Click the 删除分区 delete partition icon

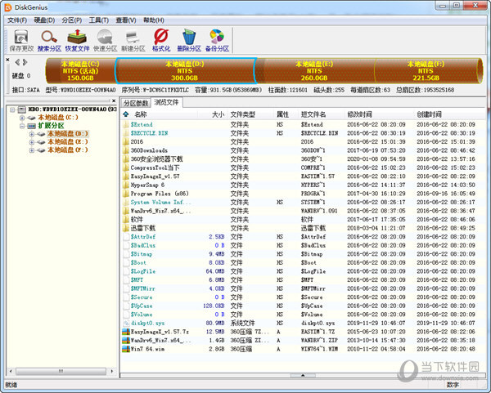[x=189, y=41]
